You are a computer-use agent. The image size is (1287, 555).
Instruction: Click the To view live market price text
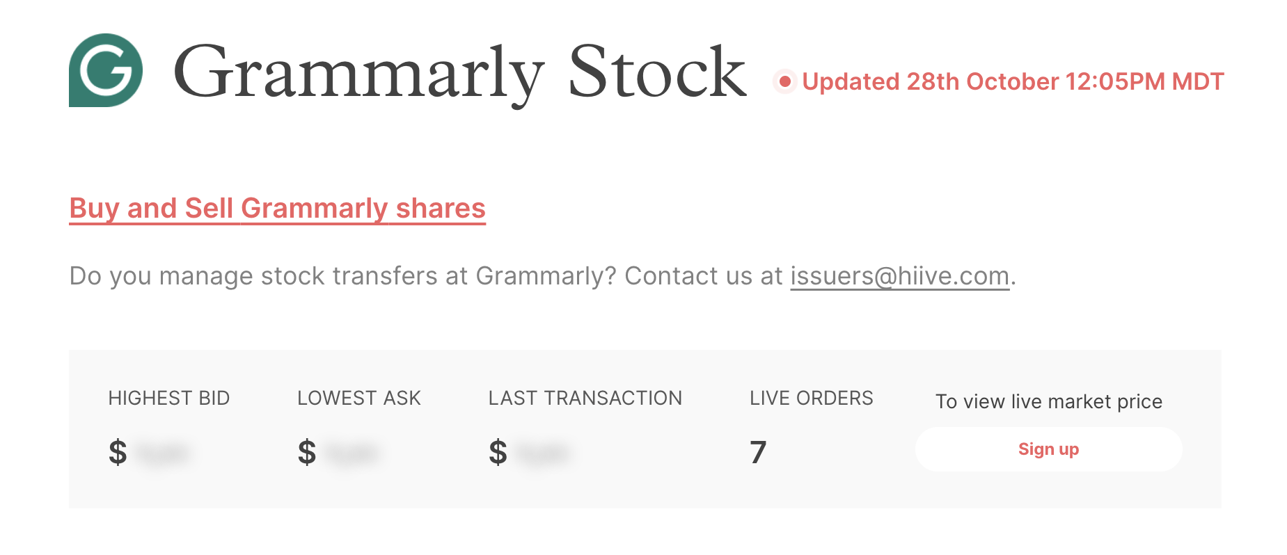click(1048, 401)
